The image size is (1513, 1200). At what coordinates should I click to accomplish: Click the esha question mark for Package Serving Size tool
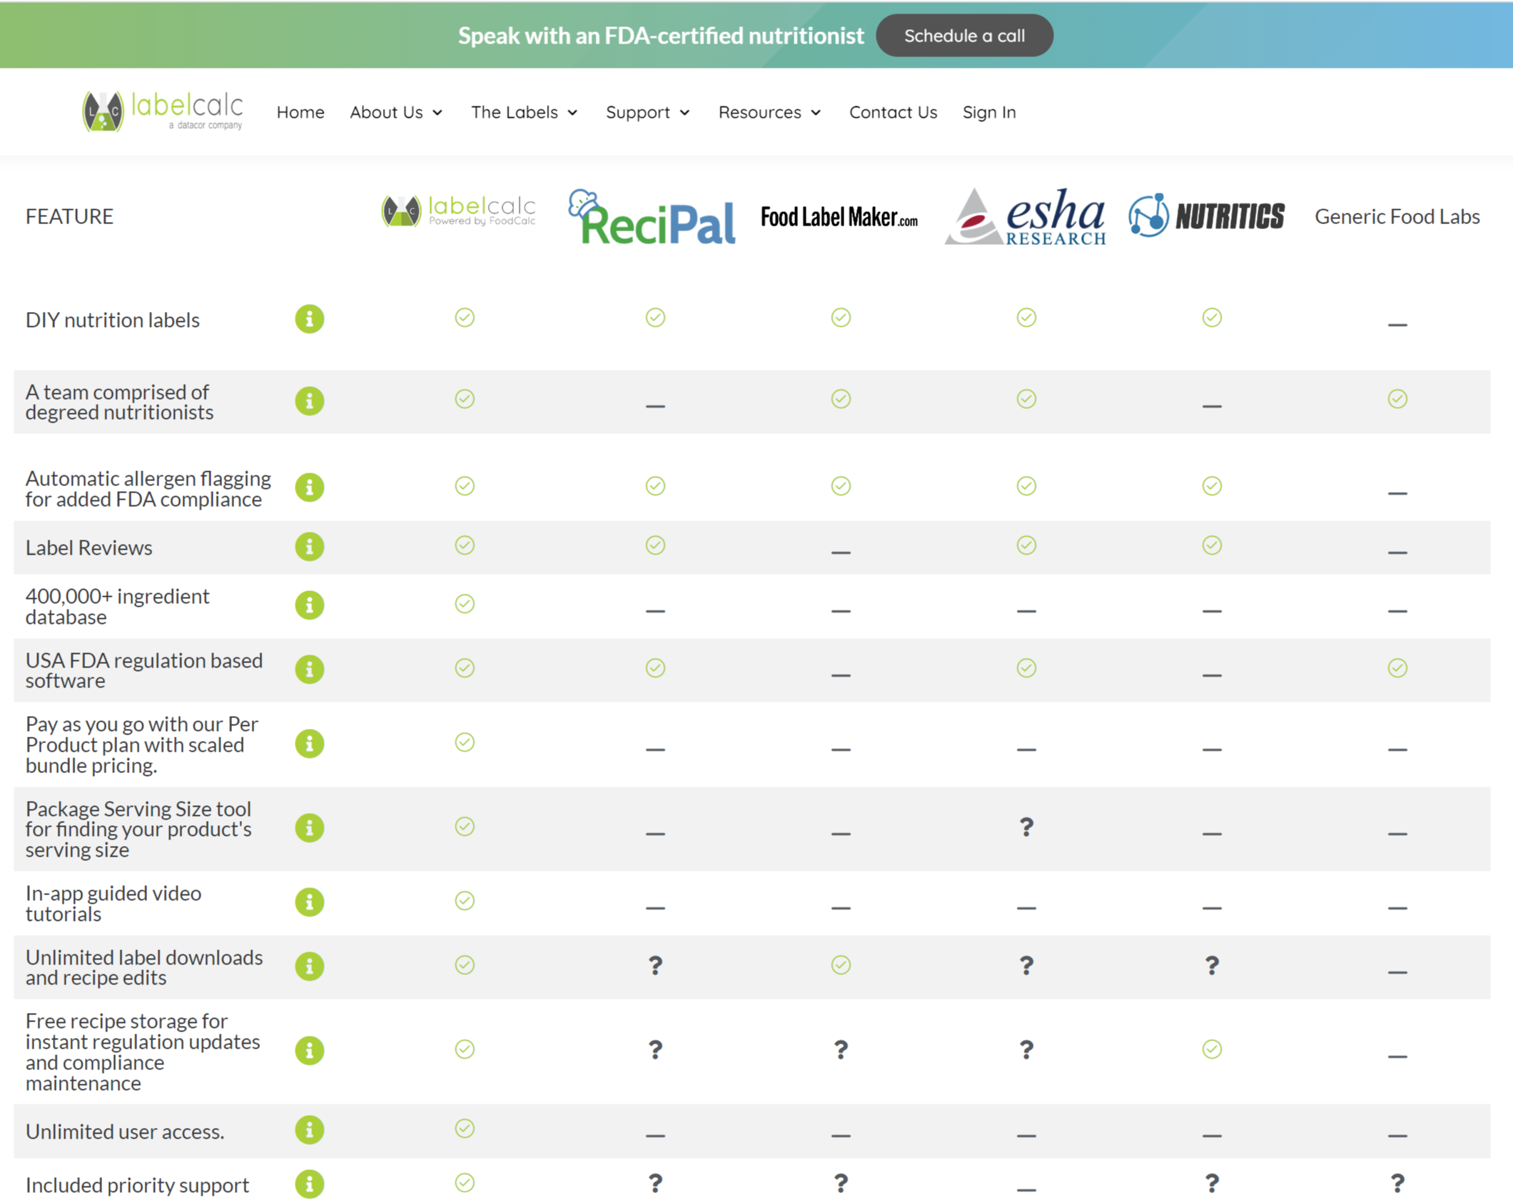click(1026, 827)
